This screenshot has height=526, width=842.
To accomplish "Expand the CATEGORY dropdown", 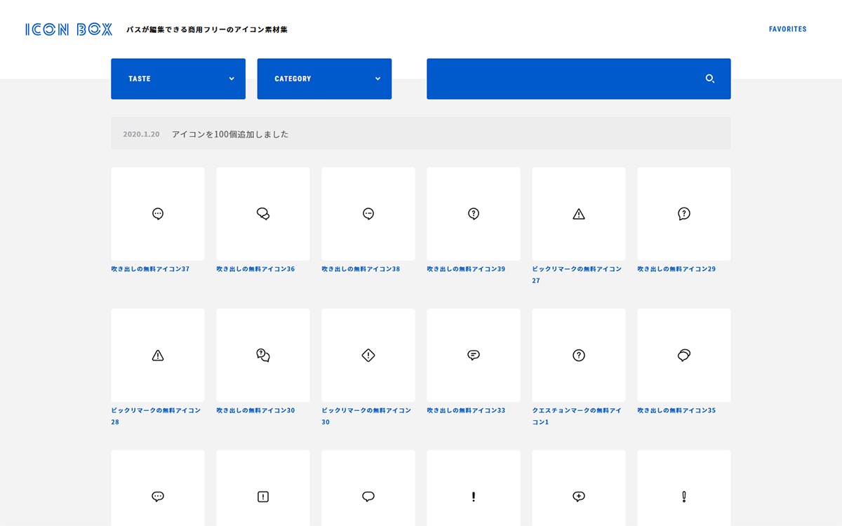I will (323, 79).
